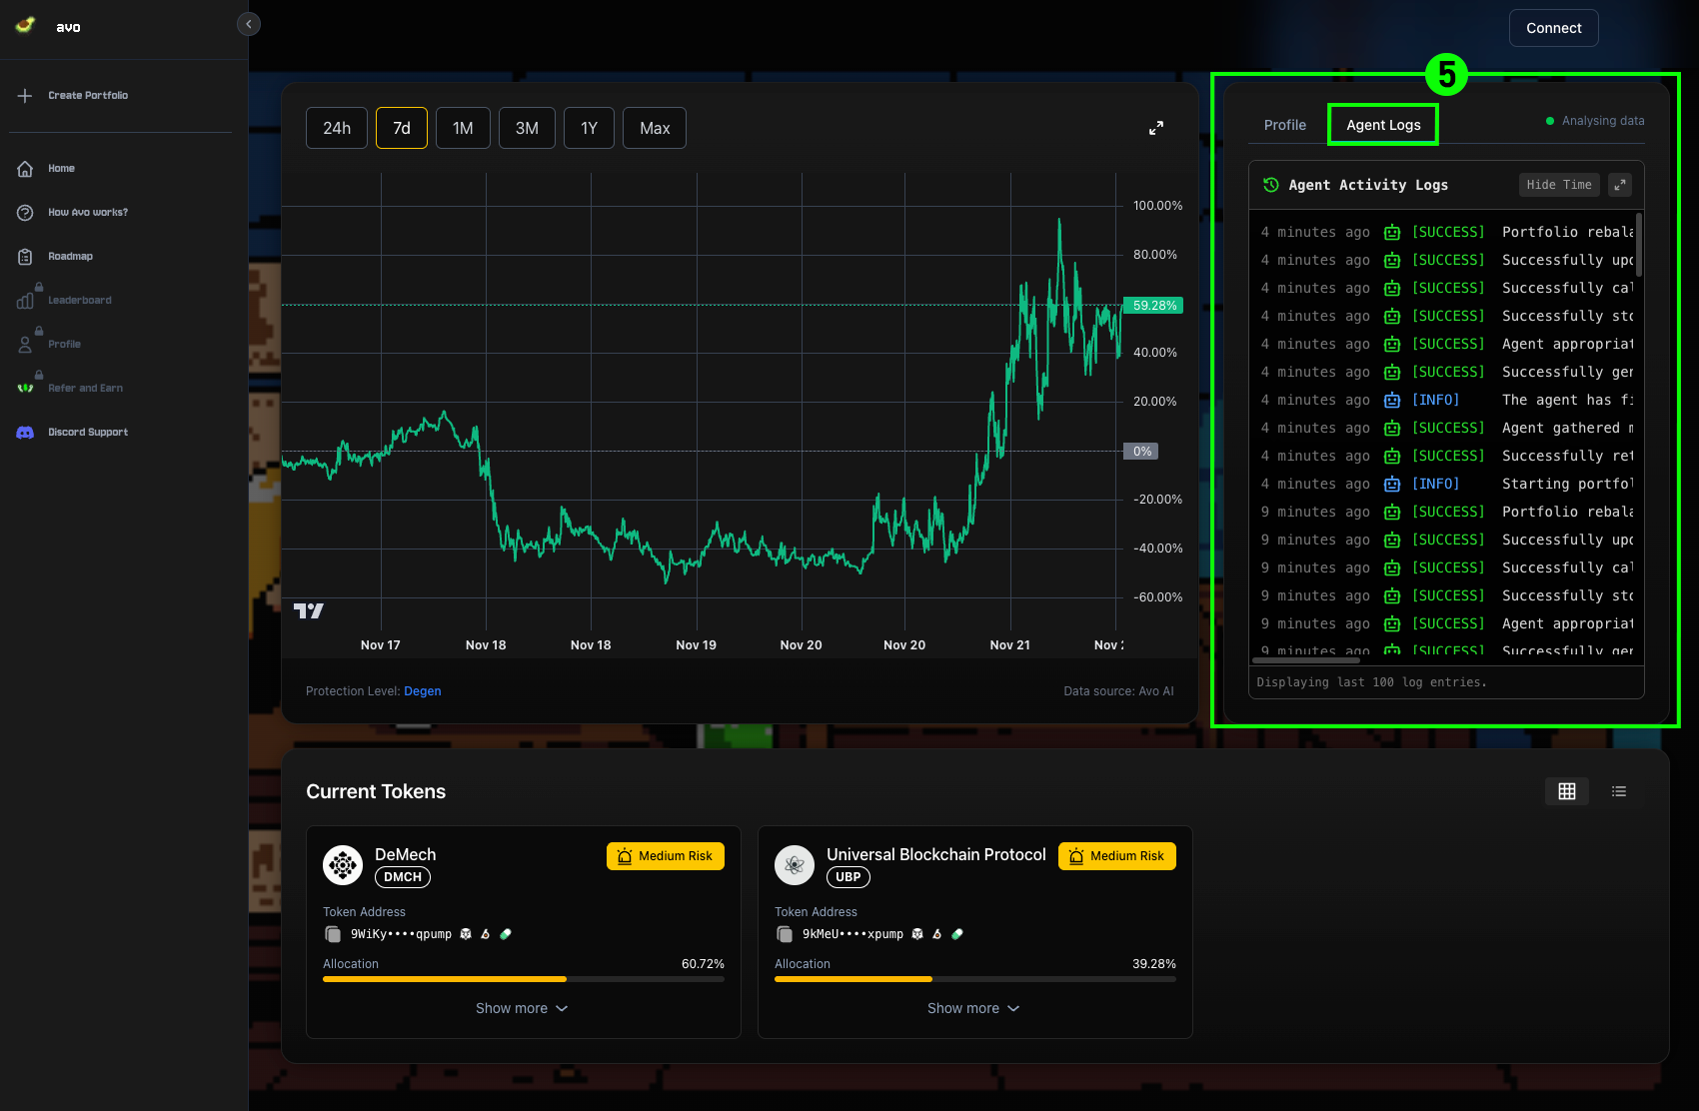Screen dimensions: 1699x1111
Task: Copy the DeMech token address
Action: click(x=333, y=934)
